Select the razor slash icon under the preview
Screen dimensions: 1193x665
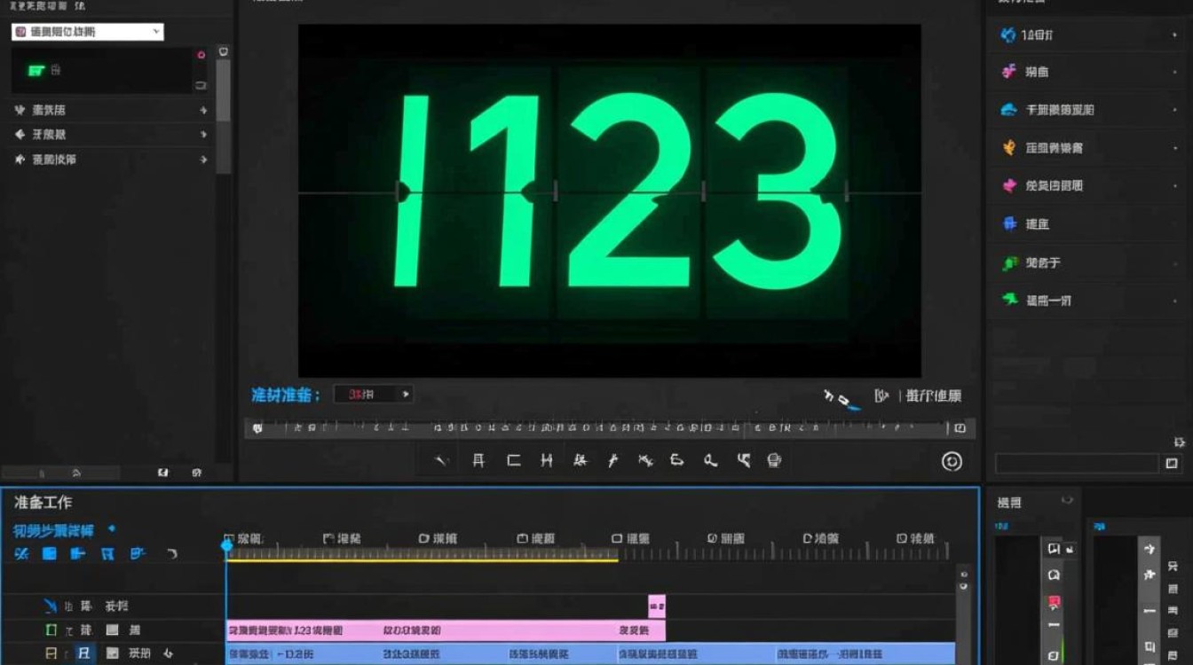coord(441,460)
